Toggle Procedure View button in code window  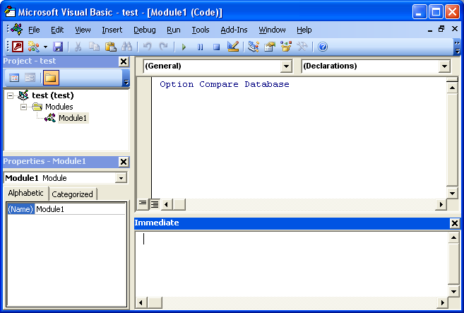coord(143,204)
